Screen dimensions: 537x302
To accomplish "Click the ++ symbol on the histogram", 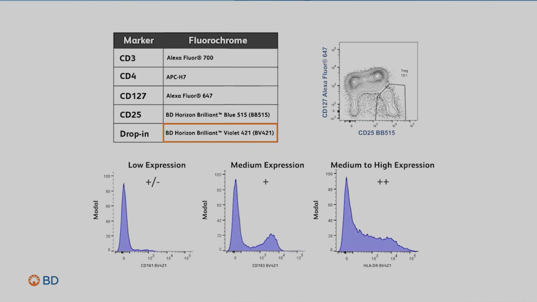I will (x=383, y=182).
